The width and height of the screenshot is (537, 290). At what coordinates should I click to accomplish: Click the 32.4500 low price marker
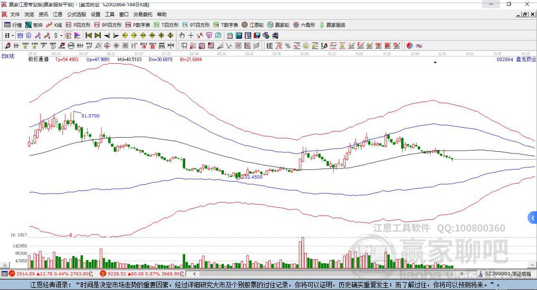tap(253, 177)
